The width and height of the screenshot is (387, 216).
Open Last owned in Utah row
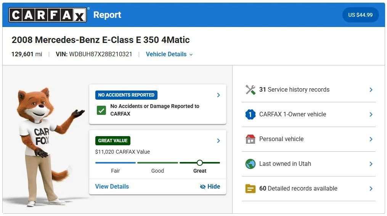(371, 164)
